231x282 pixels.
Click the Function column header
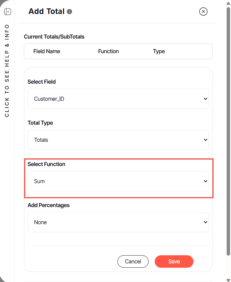tap(109, 51)
